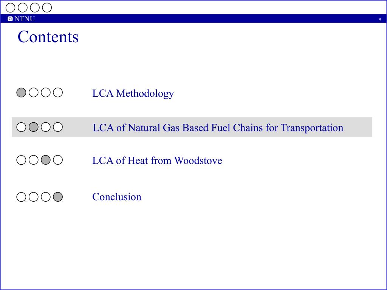
Task: Open LCA of Natural Gas Based Fuel Chains
Action: coord(218,128)
